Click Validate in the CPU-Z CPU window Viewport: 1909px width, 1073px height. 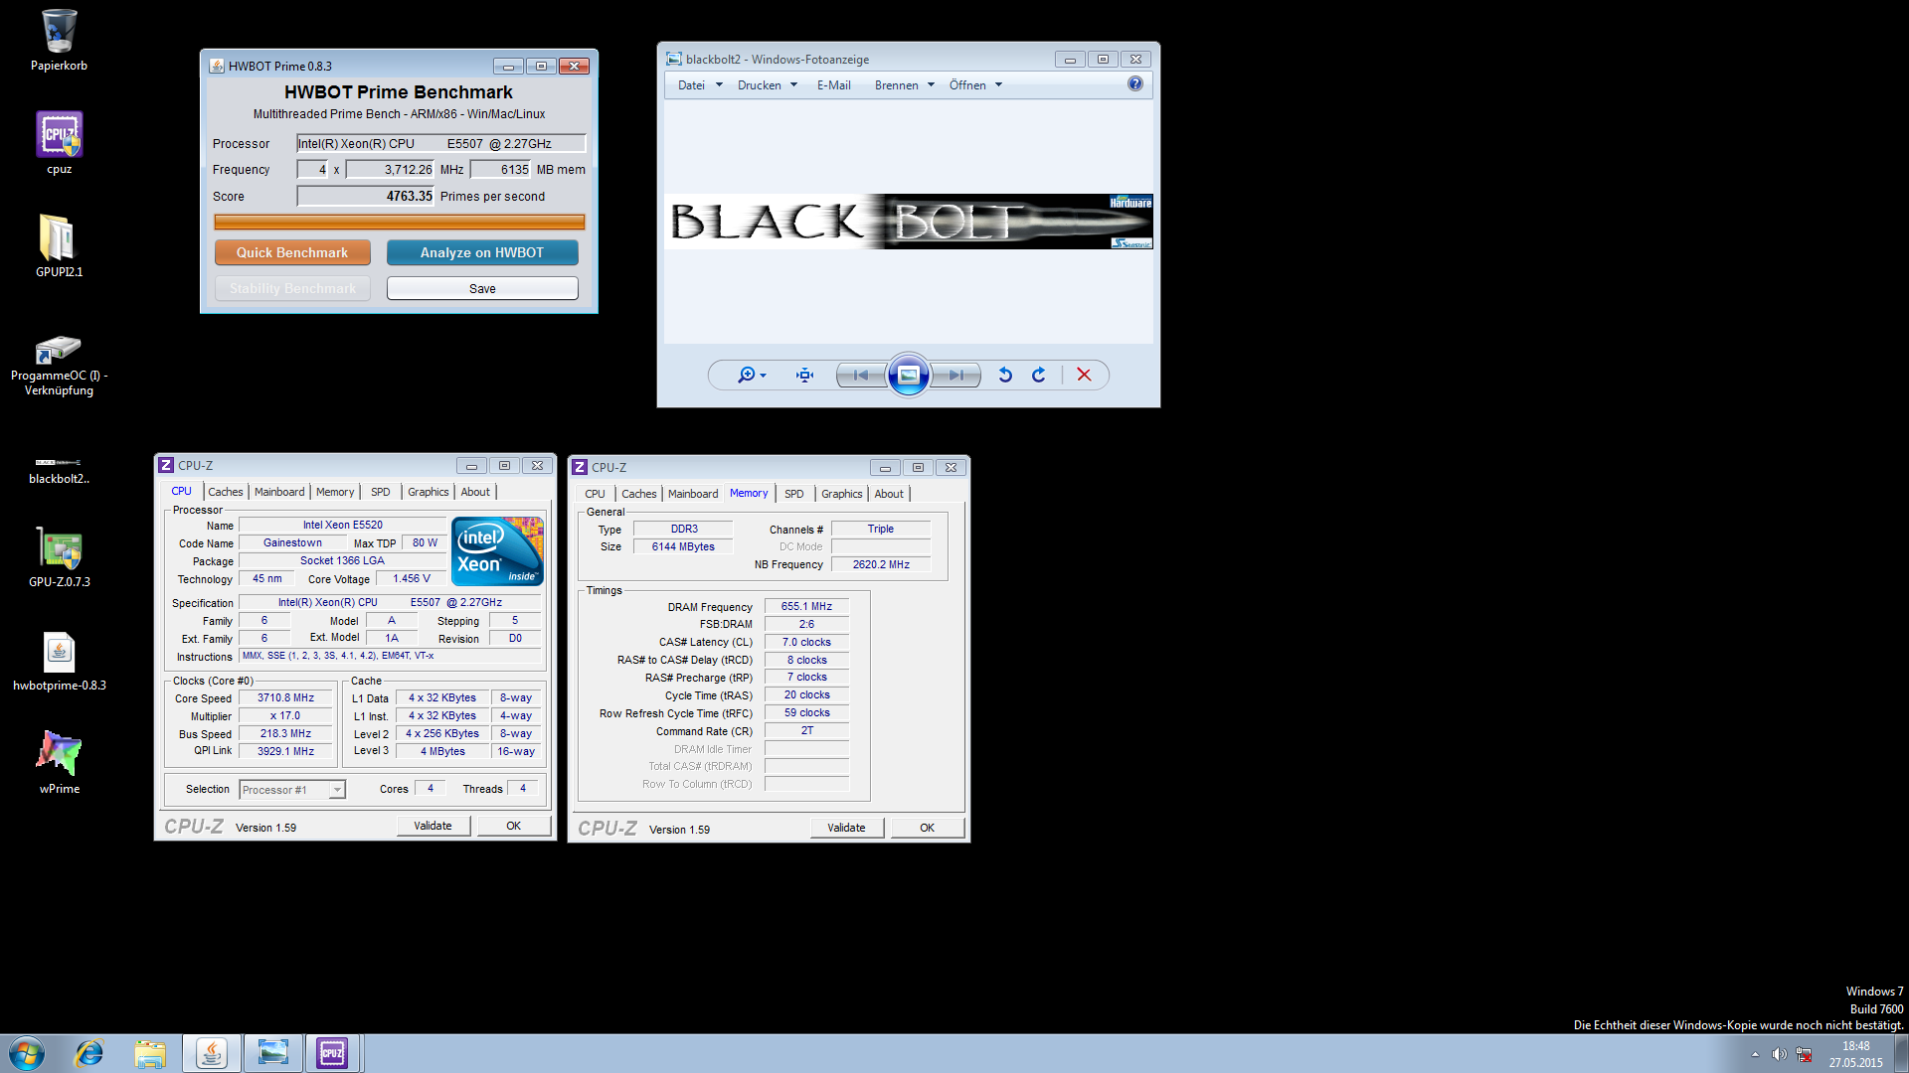433,826
